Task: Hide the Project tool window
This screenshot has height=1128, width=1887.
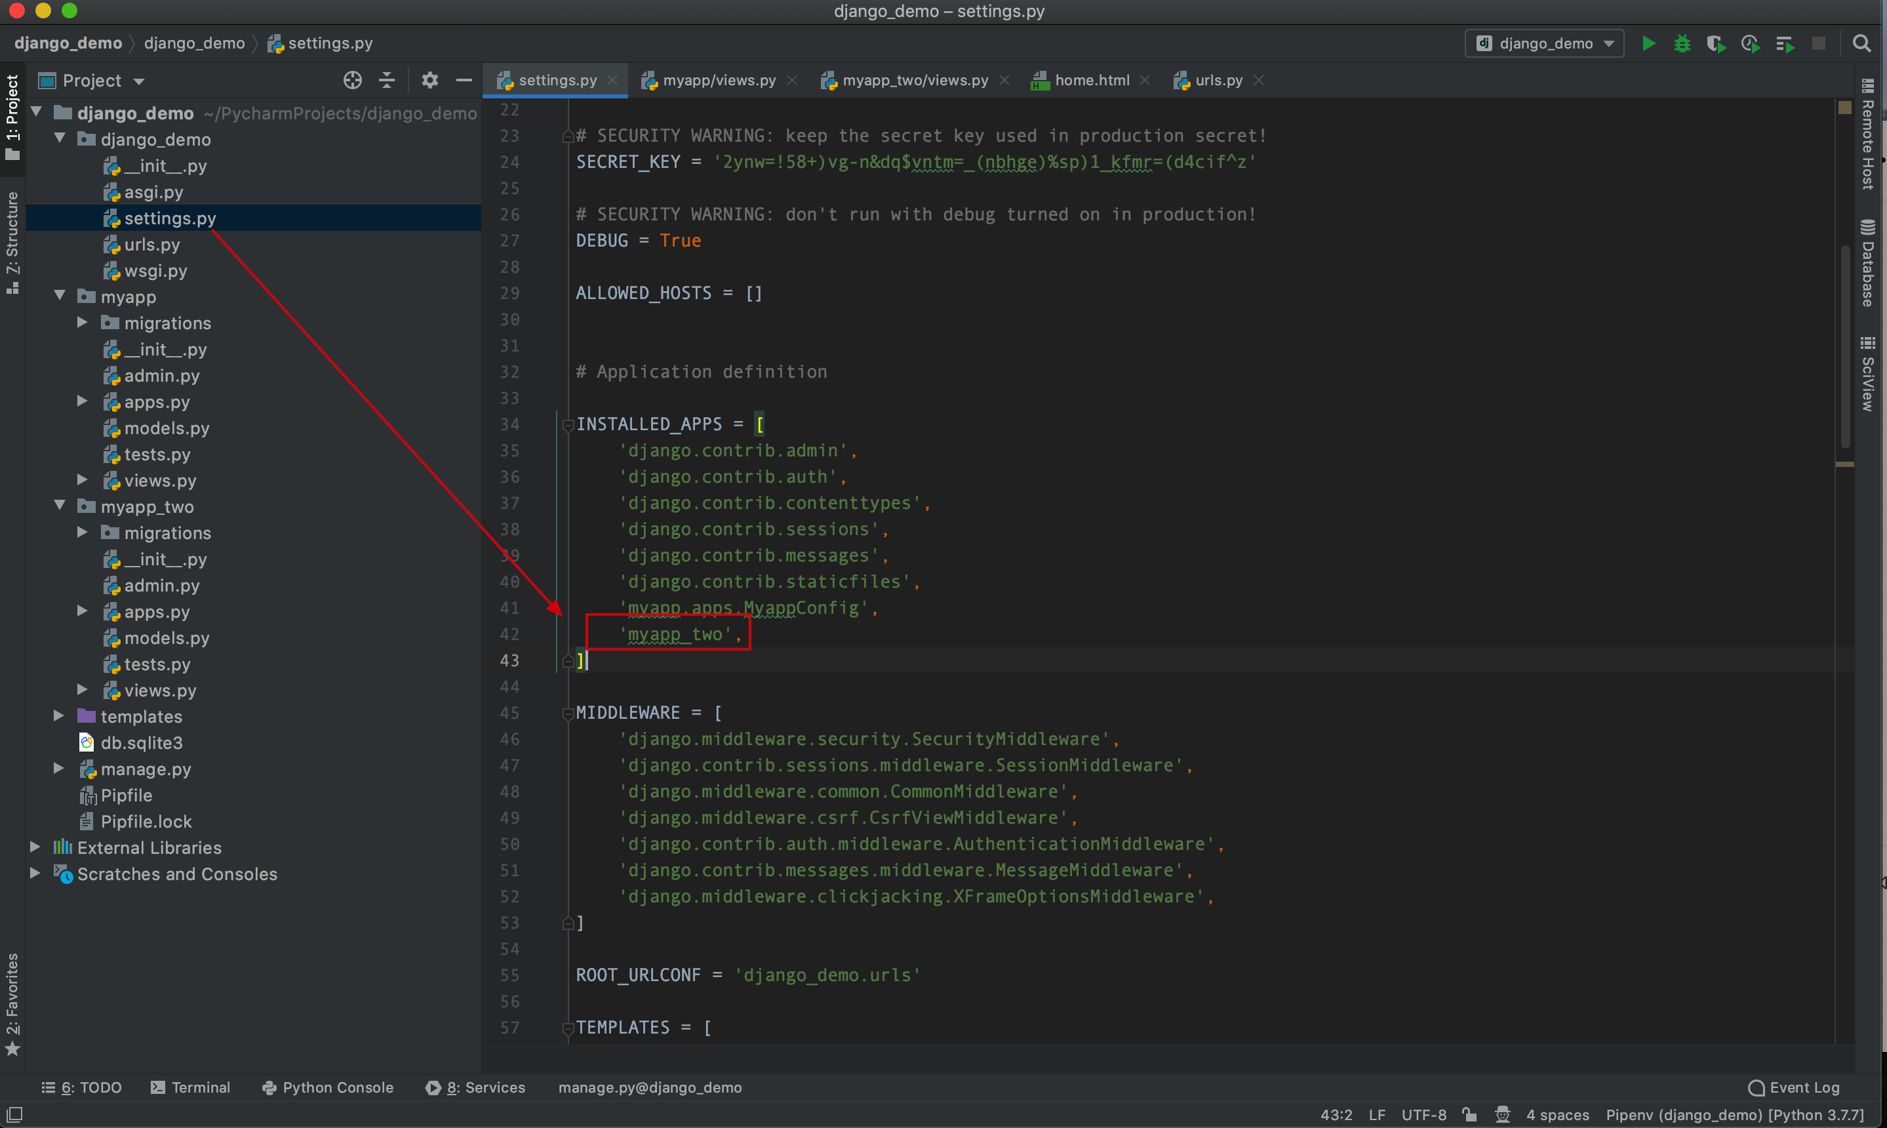Action: [464, 80]
